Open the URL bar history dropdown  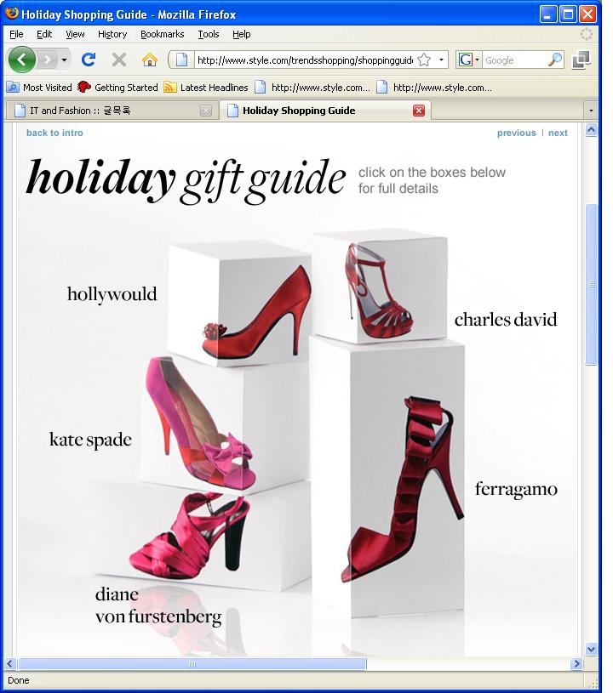coord(441,60)
